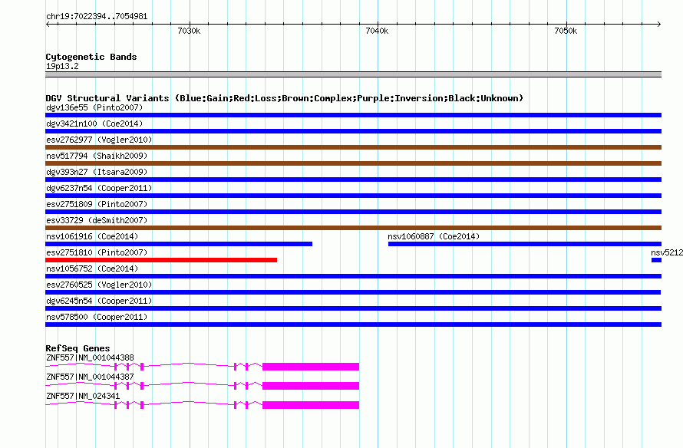This screenshot has height=448, width=683.
Task: Click the 19p13.2 band label
Action: [x=62, y=66]
